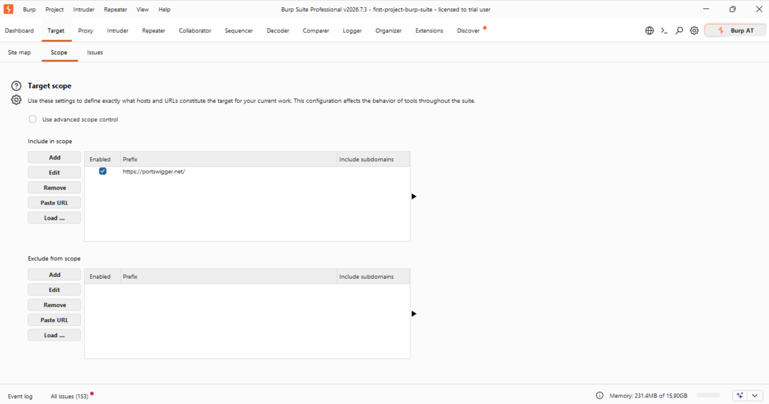Click Edit under Exclude from scope
Image resolution: width=769 pixels, height=404 pixels.
coord(54,290)
